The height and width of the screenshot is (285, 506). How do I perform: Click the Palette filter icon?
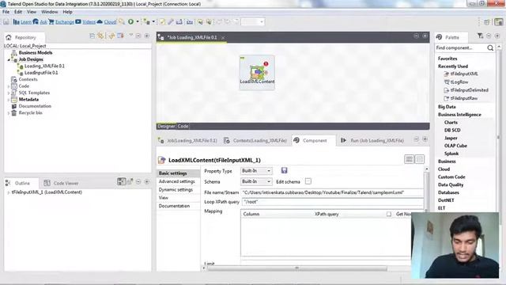click(481, 36)
